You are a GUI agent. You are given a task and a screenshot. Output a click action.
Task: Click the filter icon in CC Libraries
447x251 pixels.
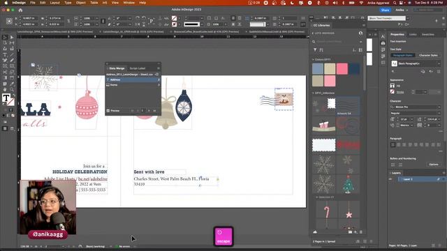315,50
